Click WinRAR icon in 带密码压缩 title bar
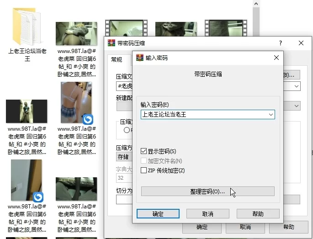The image size is (313, 239). [111, 43]
